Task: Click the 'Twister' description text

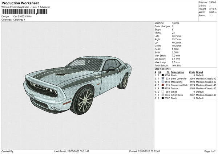Action: pyautogui.click(x=175, y=88)
